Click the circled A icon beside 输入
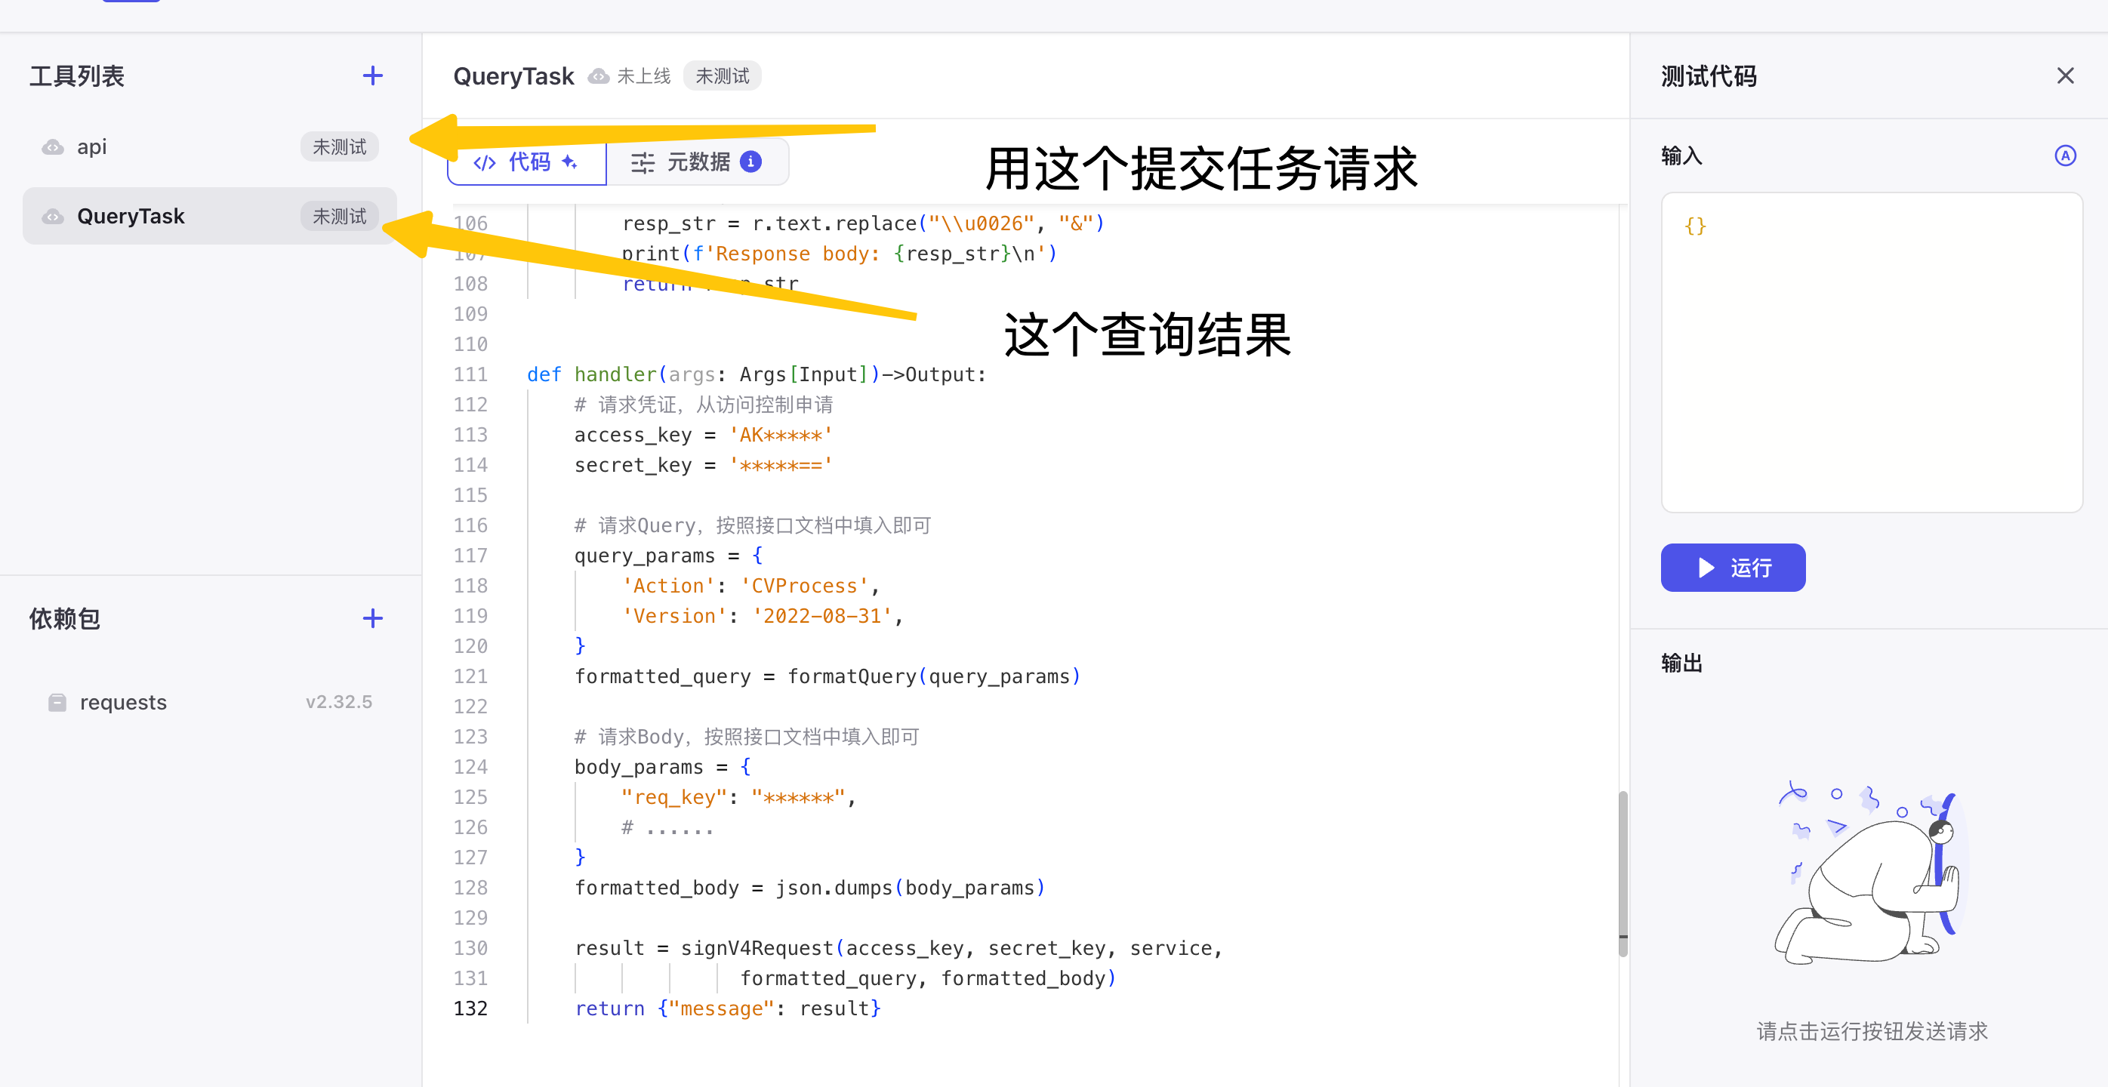Screen dimensions: 2108x1087 [2065, 156]
